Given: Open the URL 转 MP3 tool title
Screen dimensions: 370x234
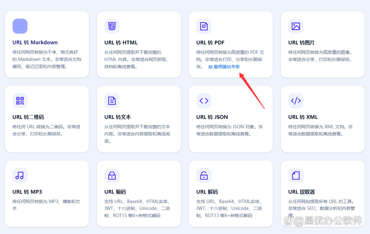Looking at the screenshot, I should [x=27, y=192].
